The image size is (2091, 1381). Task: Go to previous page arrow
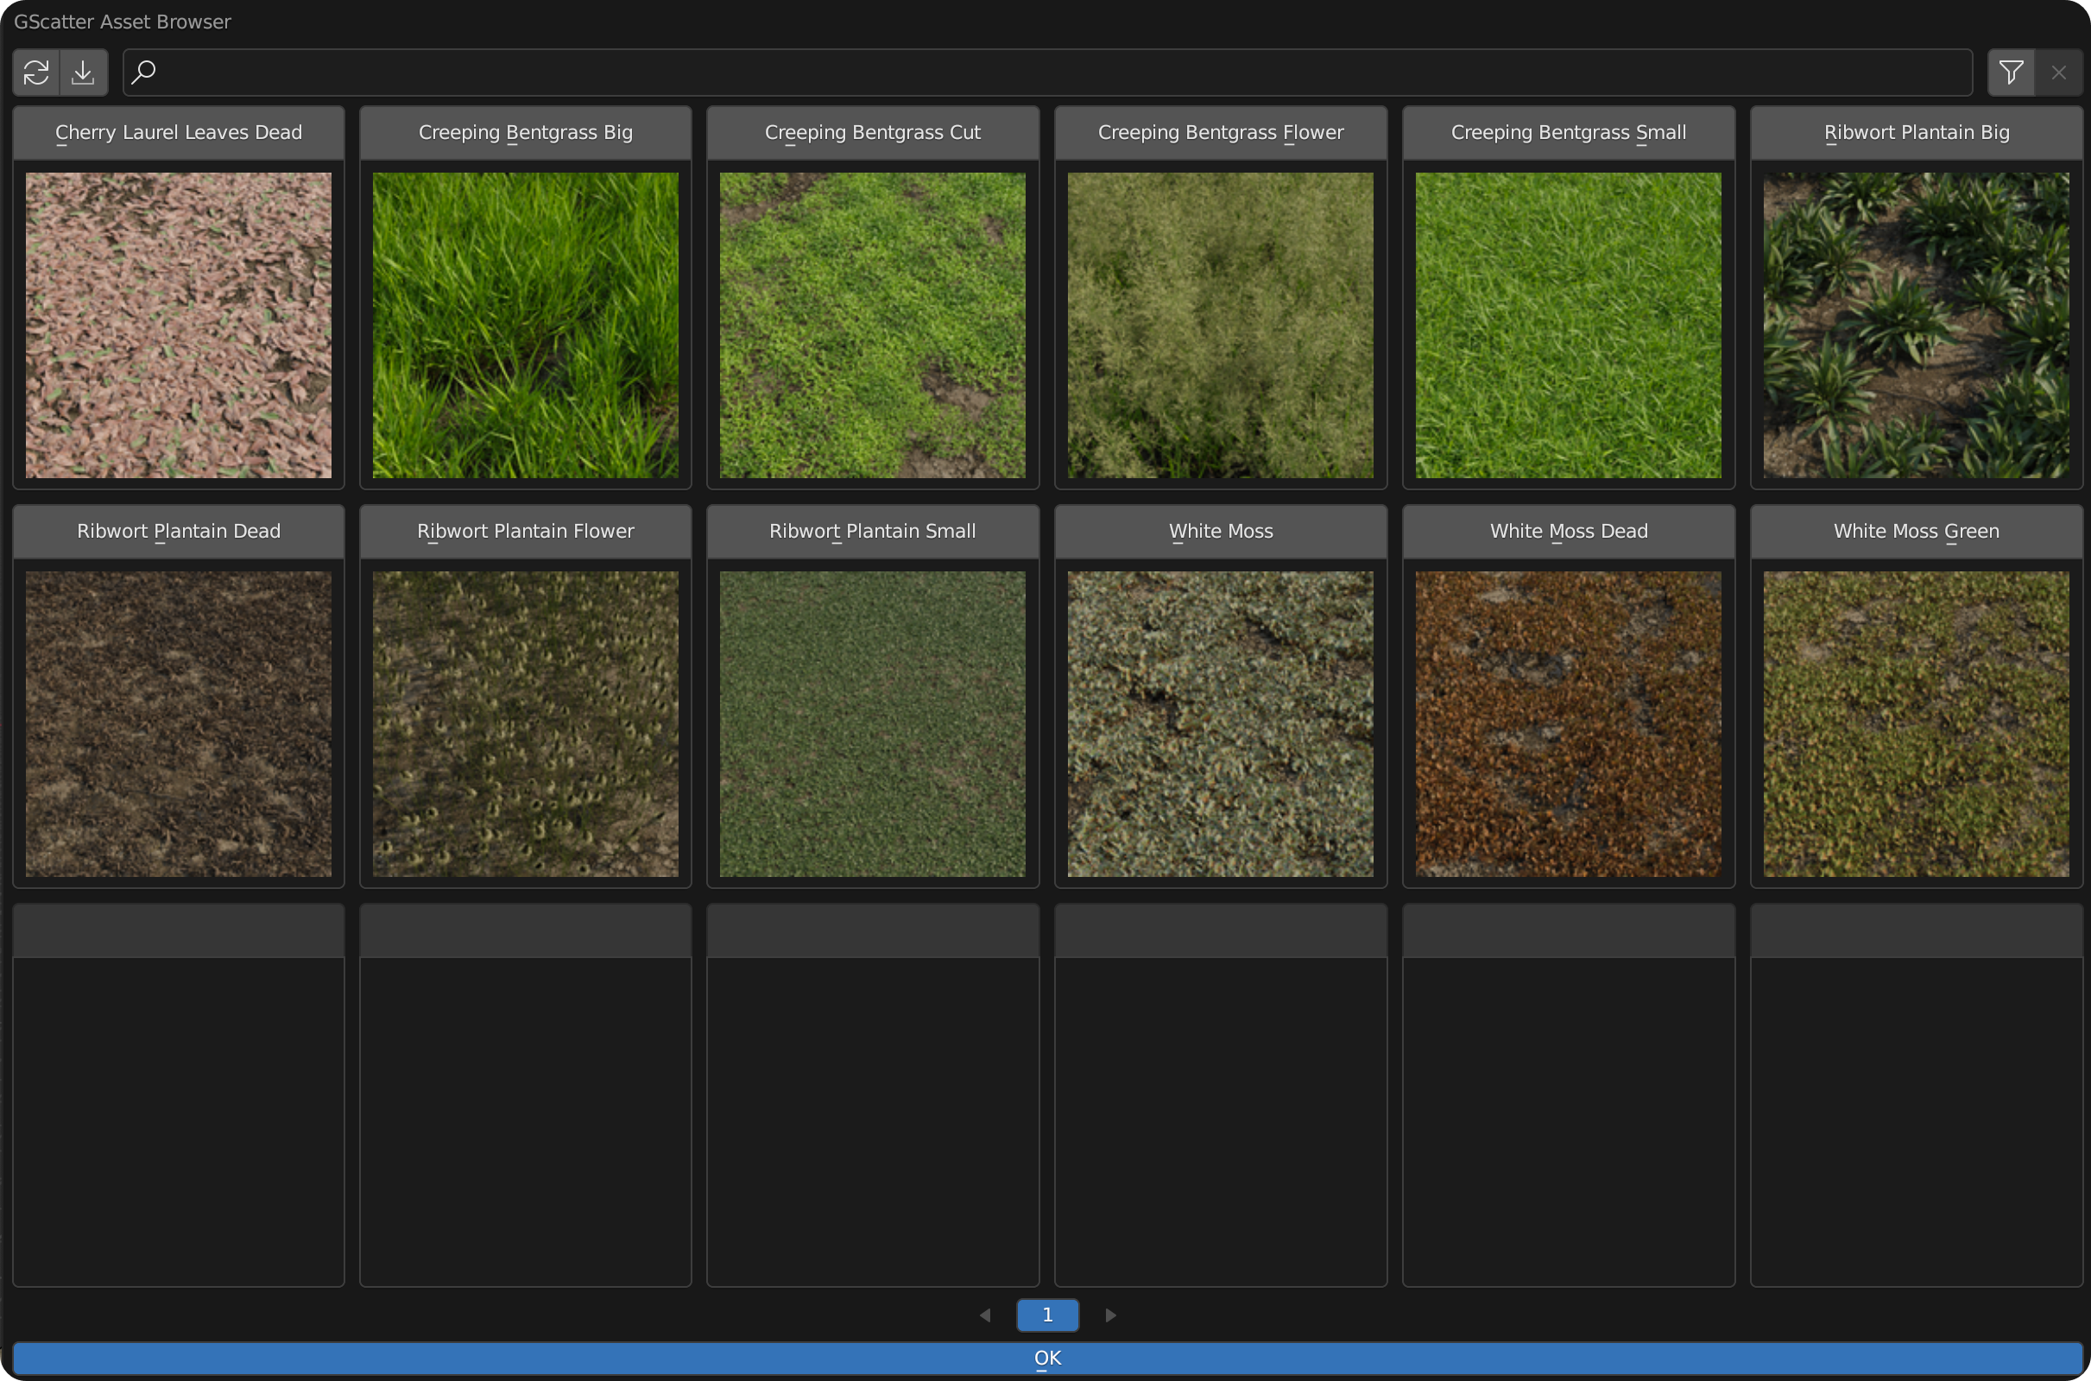point(985,1315)
